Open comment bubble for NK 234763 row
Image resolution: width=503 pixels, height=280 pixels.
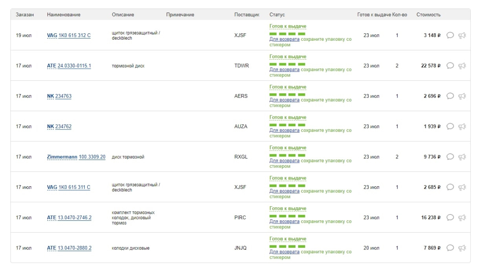pos(450,96)
